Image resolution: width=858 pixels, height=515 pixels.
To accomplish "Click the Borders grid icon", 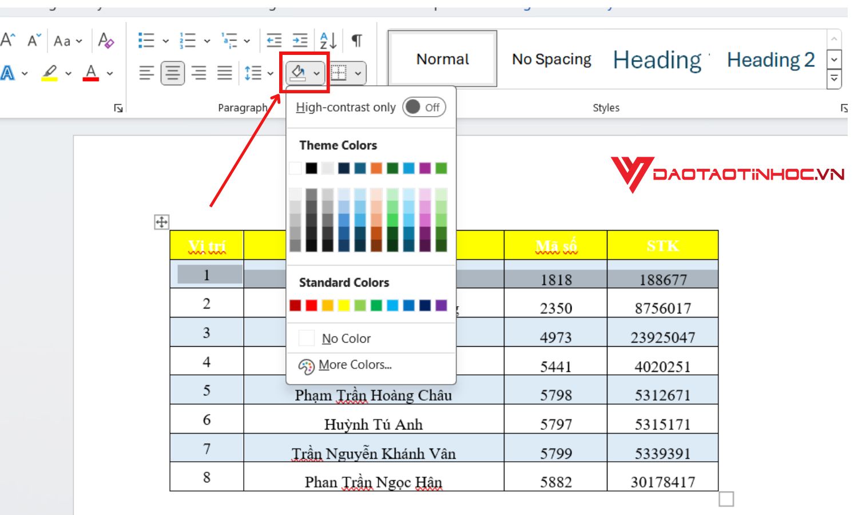I will (339, 73).
